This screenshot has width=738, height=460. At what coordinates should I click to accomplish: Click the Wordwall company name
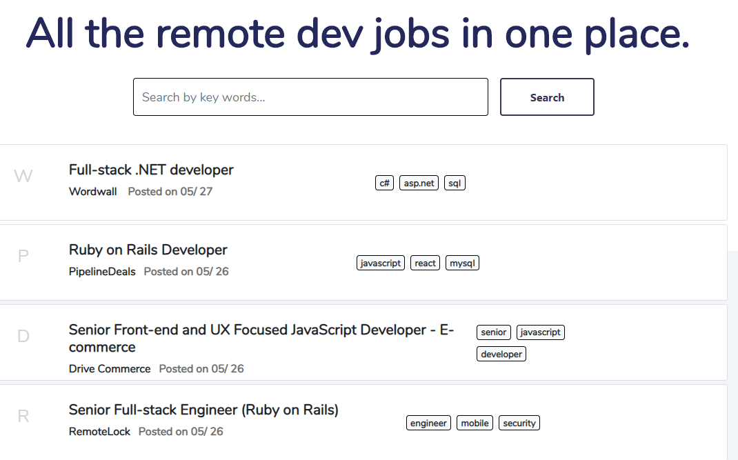92,192
